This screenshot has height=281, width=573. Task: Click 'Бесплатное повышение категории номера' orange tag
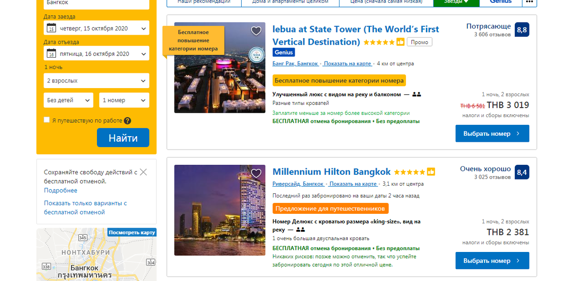[x=339, y=80]
